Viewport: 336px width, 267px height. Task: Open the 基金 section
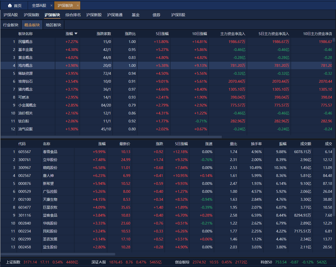[x=135, y=15]
